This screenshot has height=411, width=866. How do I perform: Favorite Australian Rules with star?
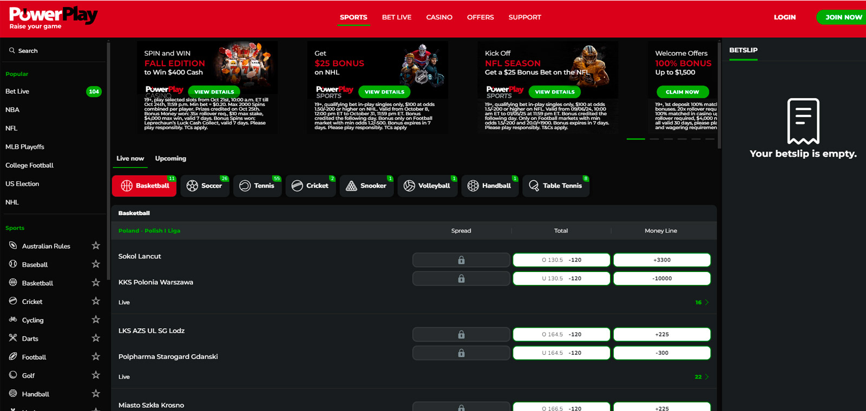(96, 246)
